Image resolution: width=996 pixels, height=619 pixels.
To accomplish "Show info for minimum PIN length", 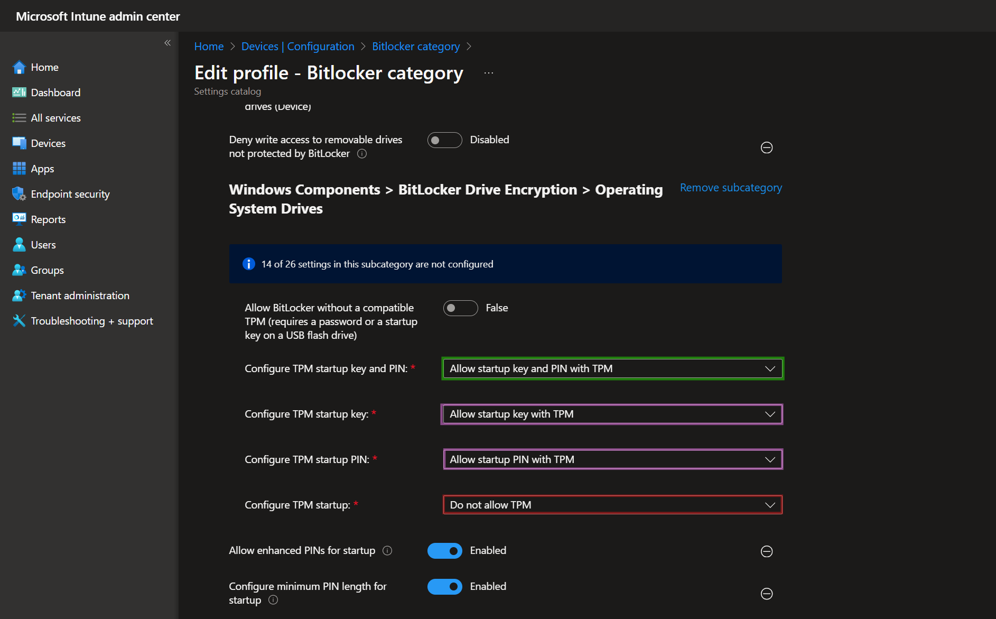I will tap(273, 600).
